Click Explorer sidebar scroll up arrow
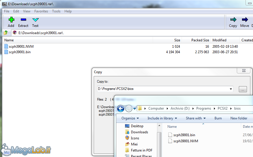Screen dimensions: 253x157 (159, 126)
